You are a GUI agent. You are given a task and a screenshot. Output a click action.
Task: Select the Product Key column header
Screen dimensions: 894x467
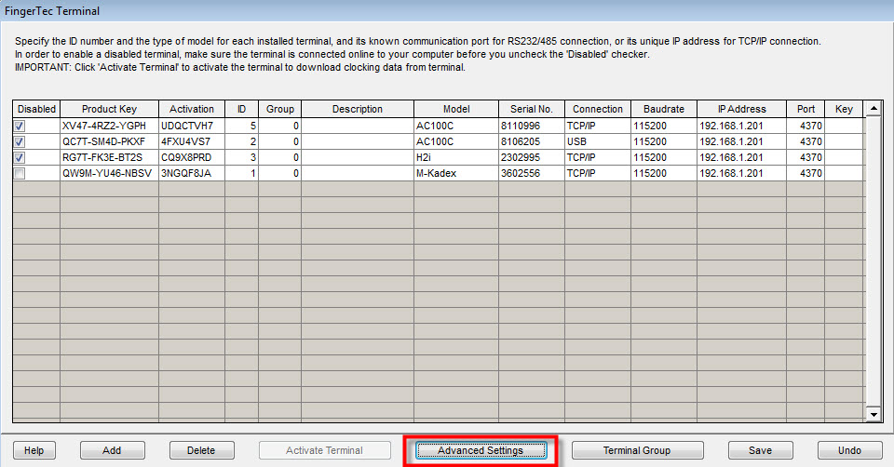109,109
